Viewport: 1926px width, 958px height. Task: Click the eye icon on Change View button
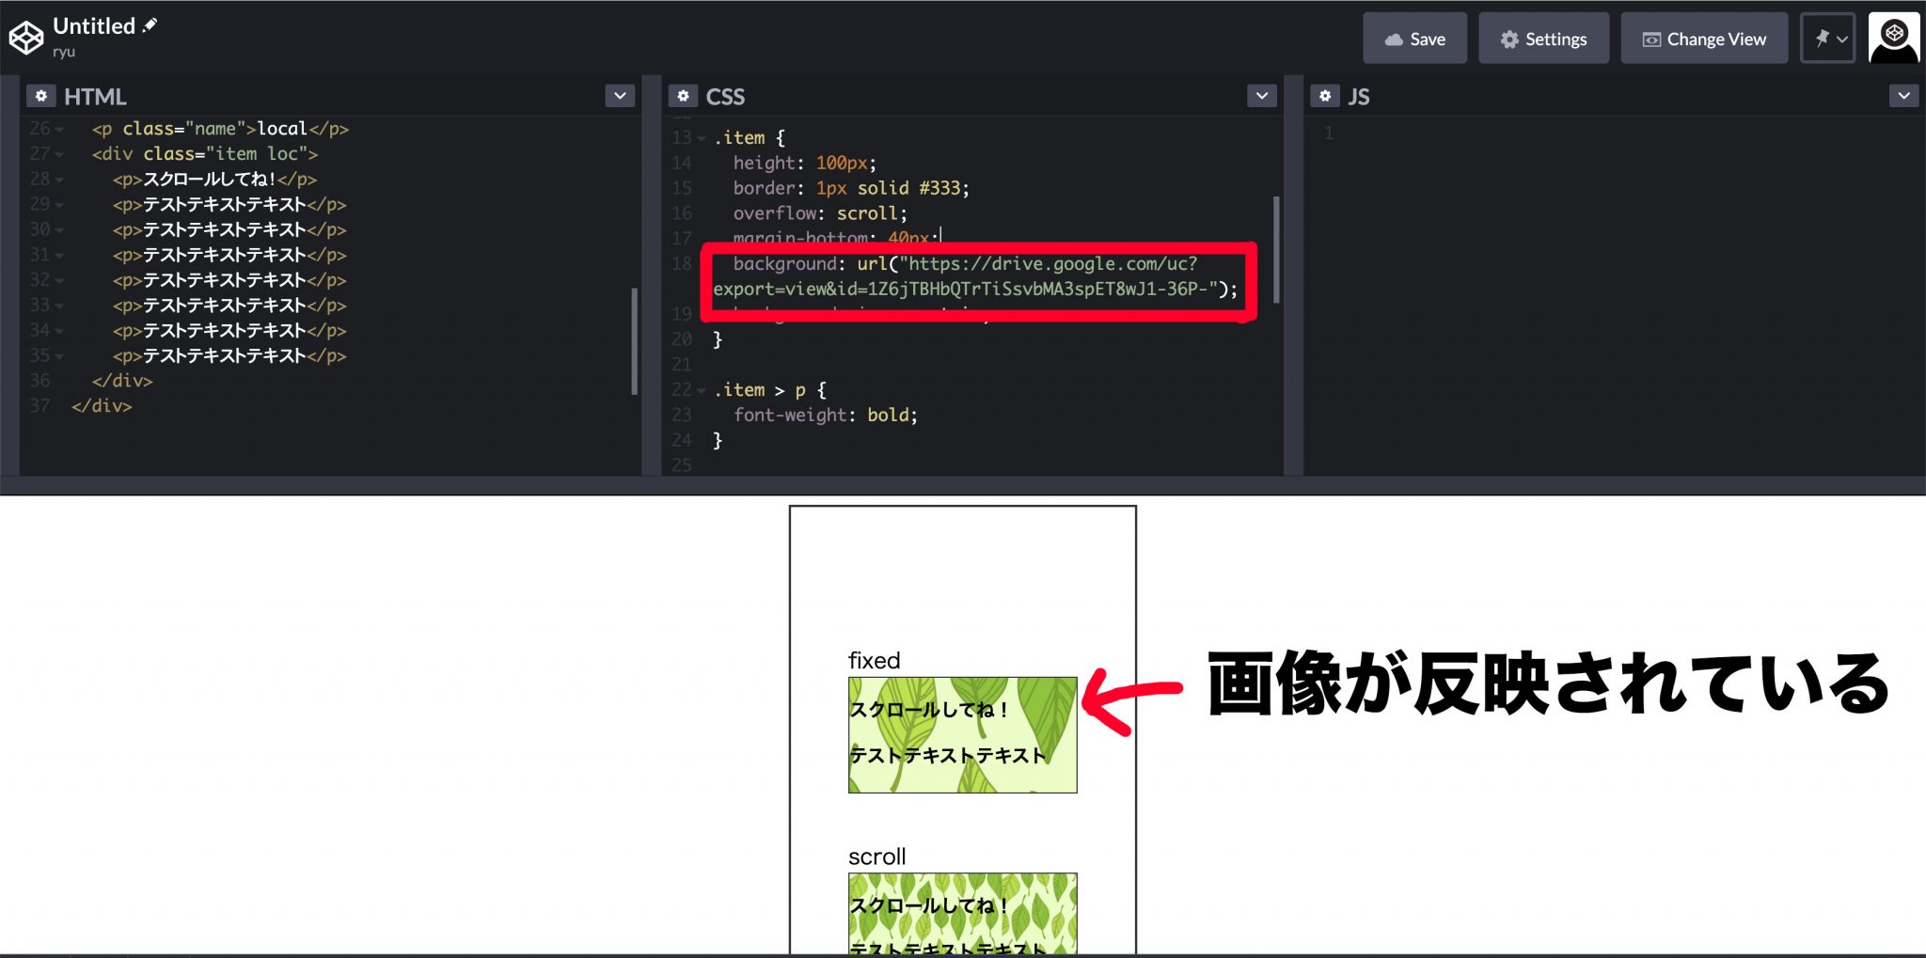tap(1650, 39)
